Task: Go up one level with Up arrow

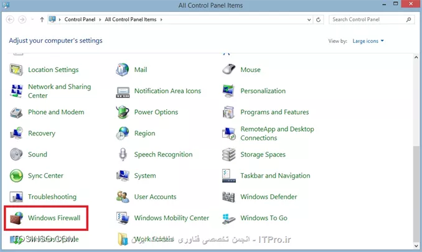Action: [42, 20]
